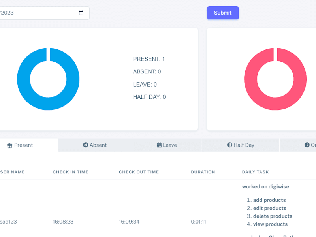Click the gift icon on Present tab

(x=9, y=145)
